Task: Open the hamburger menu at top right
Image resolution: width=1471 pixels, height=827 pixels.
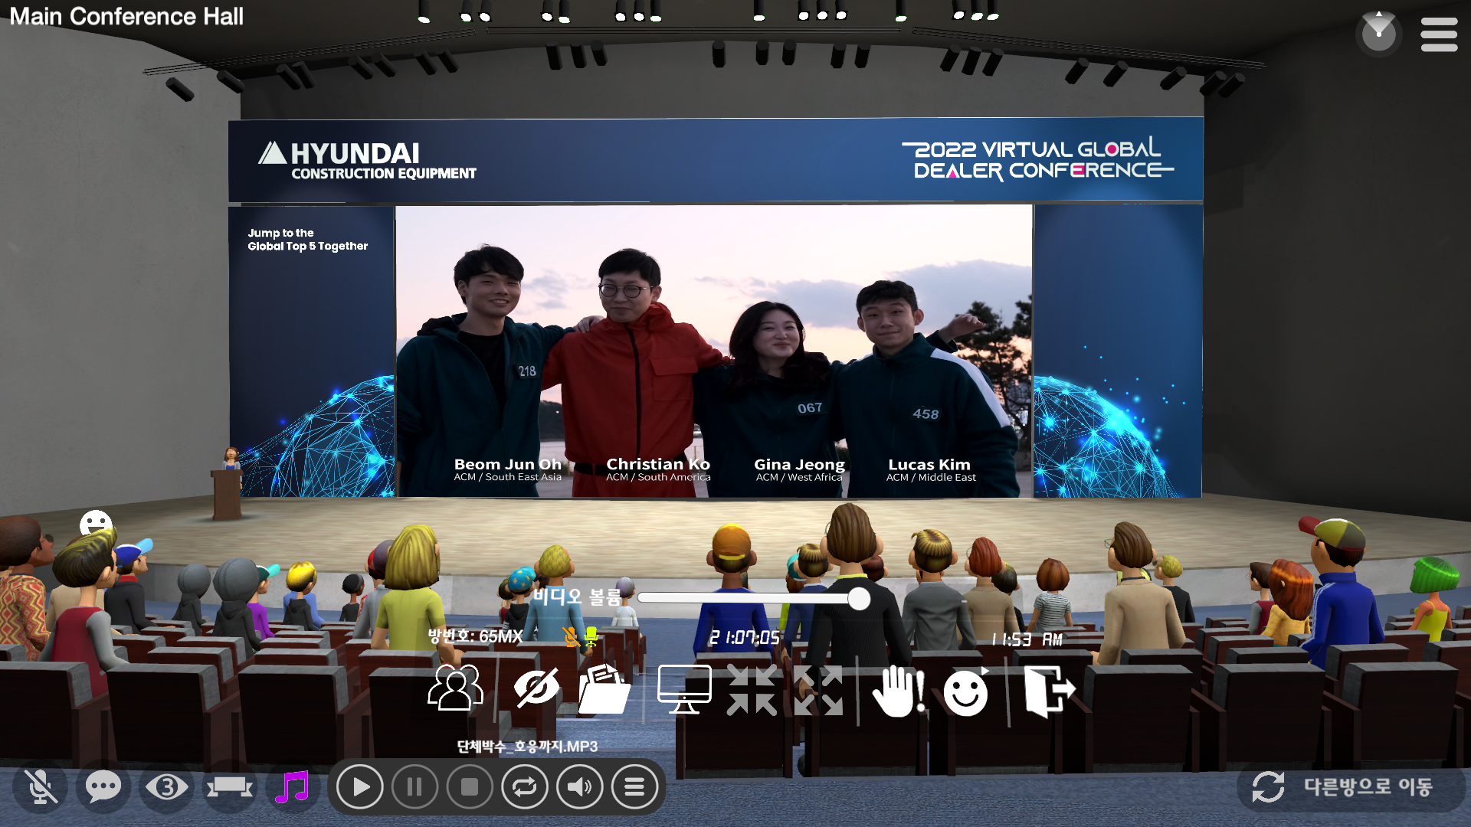Action: [1439, 34]
